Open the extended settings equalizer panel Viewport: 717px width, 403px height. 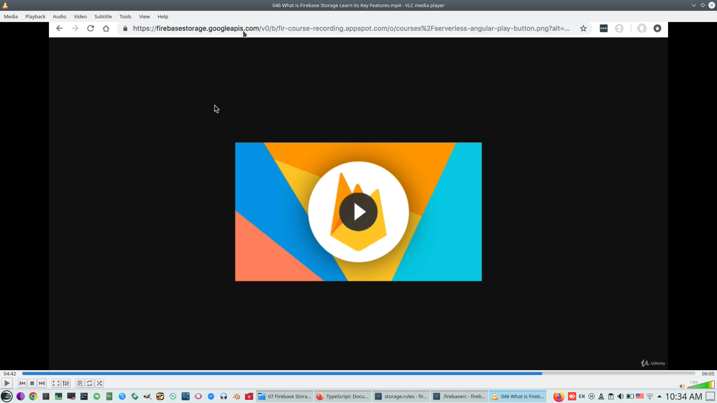pyautogui.click(x=66, y=383)
